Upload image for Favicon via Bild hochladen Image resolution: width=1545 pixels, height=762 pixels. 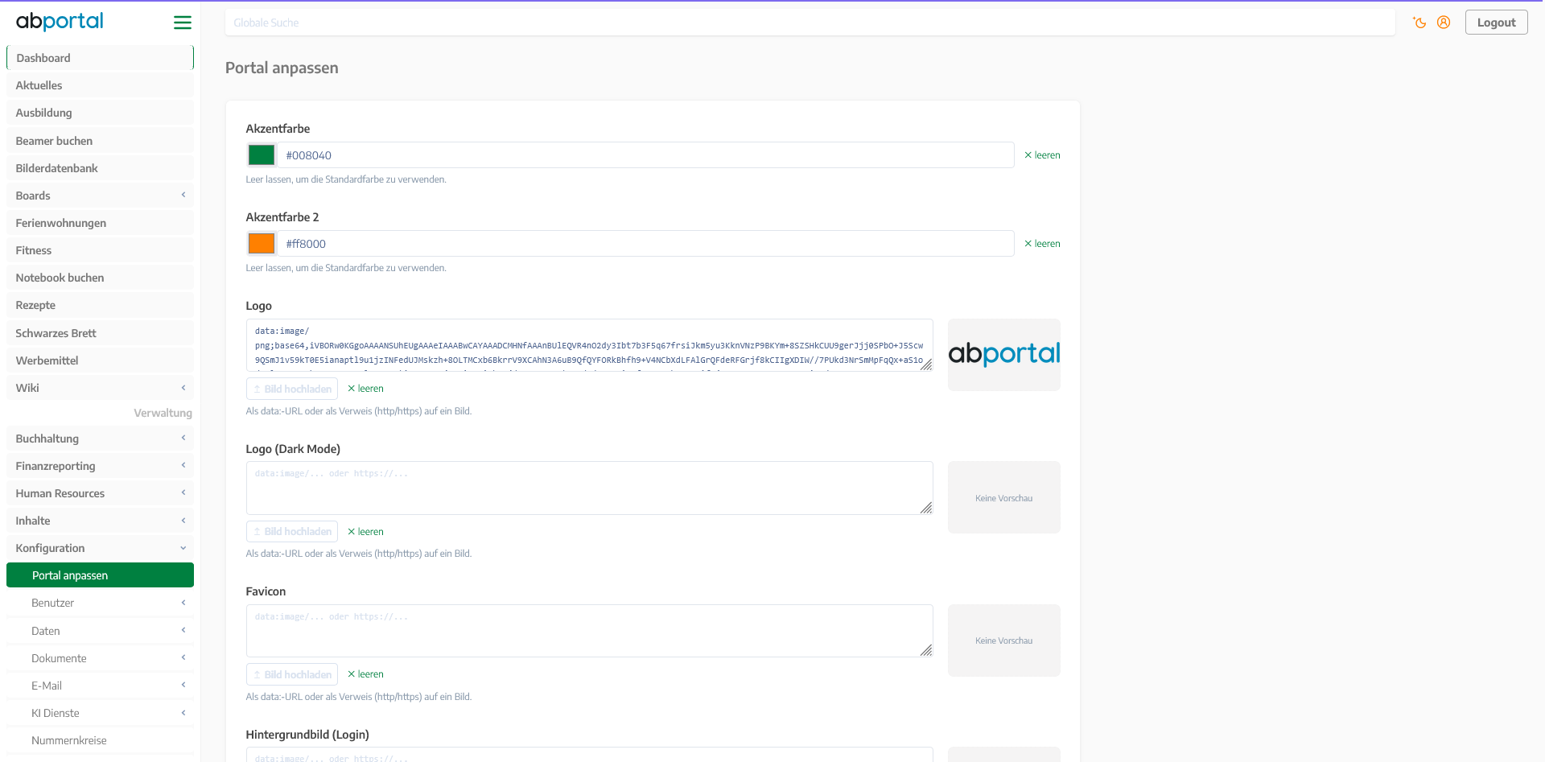pos(292,674)
